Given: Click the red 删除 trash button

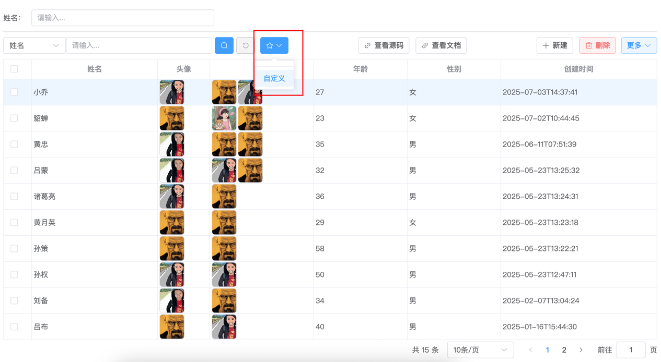Looking at the screenshot, I should point(597,45).
